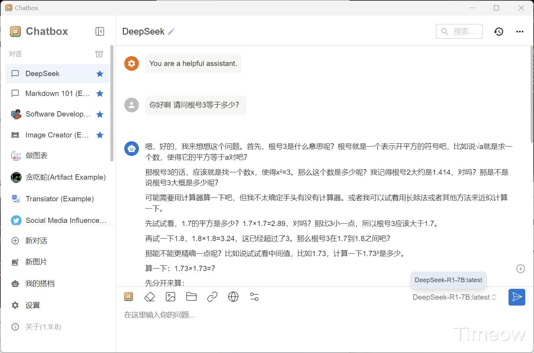Screen dimensions: 534x353
Task: Start a 新对话 new chat
Action: pos(58,241)
